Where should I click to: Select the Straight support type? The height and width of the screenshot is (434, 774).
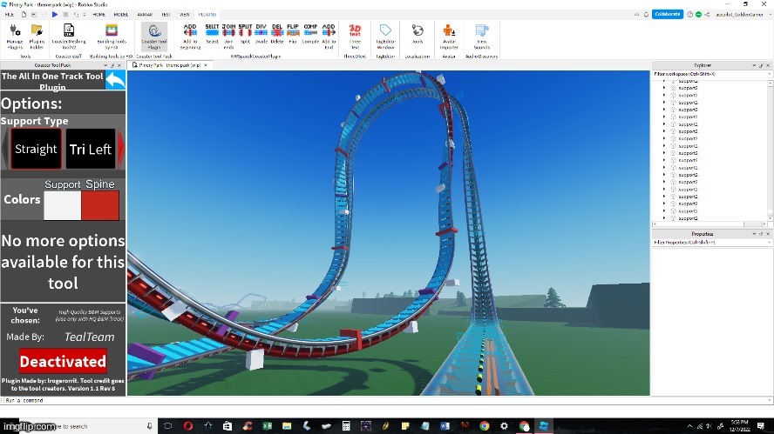tap(36, 149)
